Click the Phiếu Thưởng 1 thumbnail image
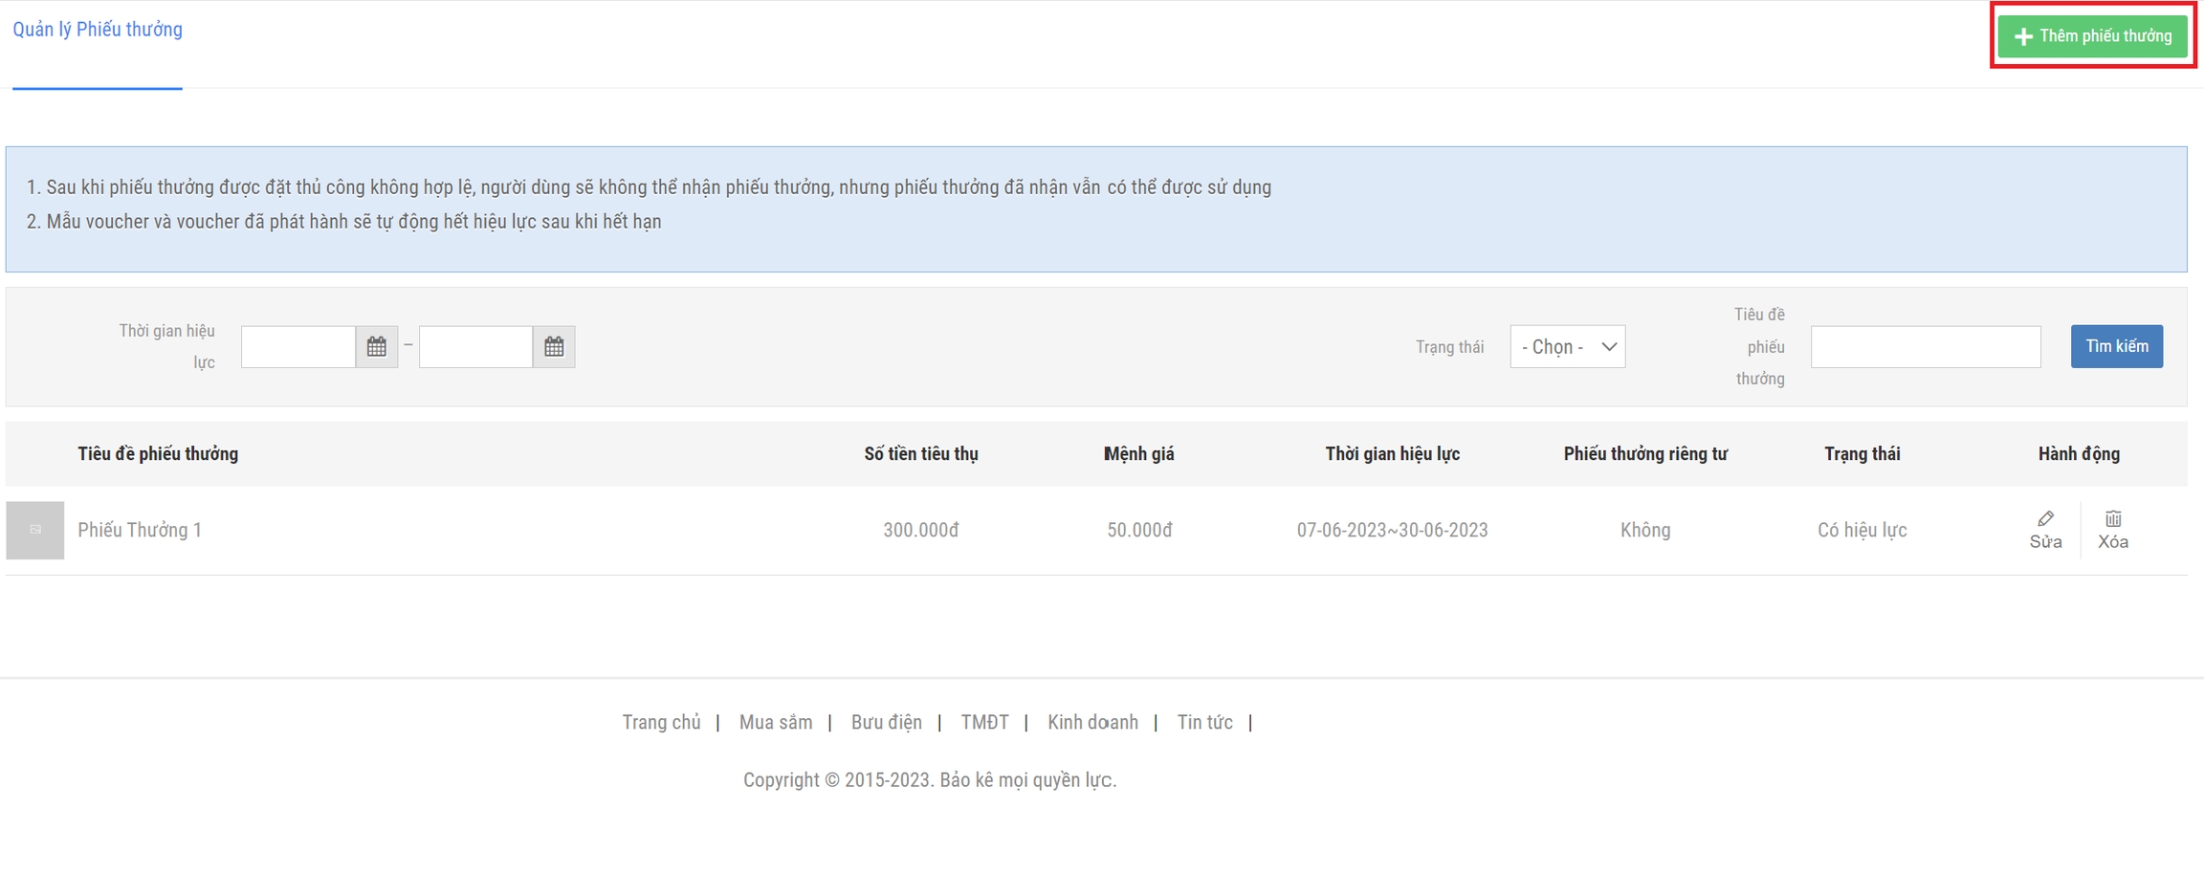 (35, 530)
